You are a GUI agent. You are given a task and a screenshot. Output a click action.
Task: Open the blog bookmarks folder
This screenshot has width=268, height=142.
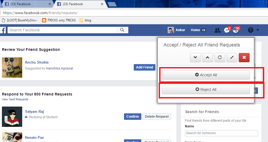[86, 20]
